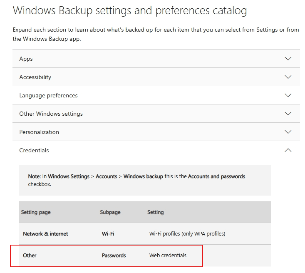Open the Language preferences section label
Screen dimensions: 305x273
[48, 95]
